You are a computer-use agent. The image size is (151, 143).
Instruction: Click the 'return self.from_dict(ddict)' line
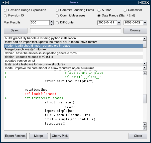coord(69,81)
